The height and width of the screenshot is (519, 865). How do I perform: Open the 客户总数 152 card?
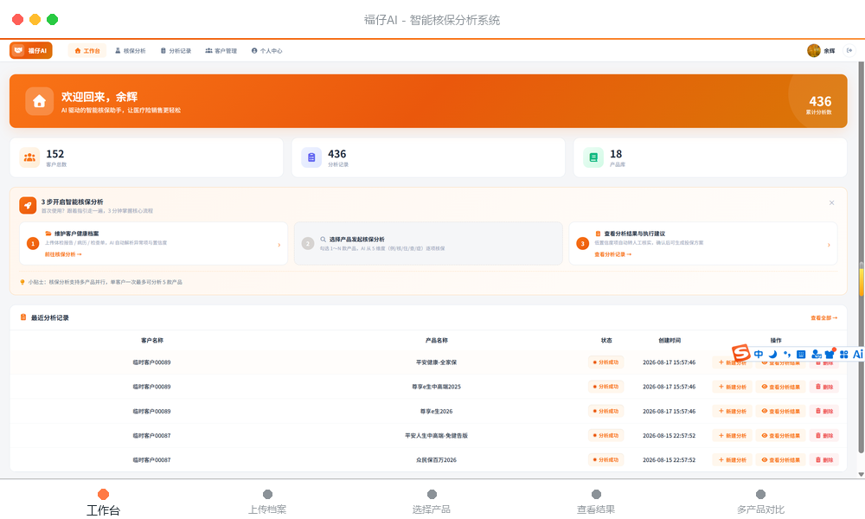[x=146, y=157]
